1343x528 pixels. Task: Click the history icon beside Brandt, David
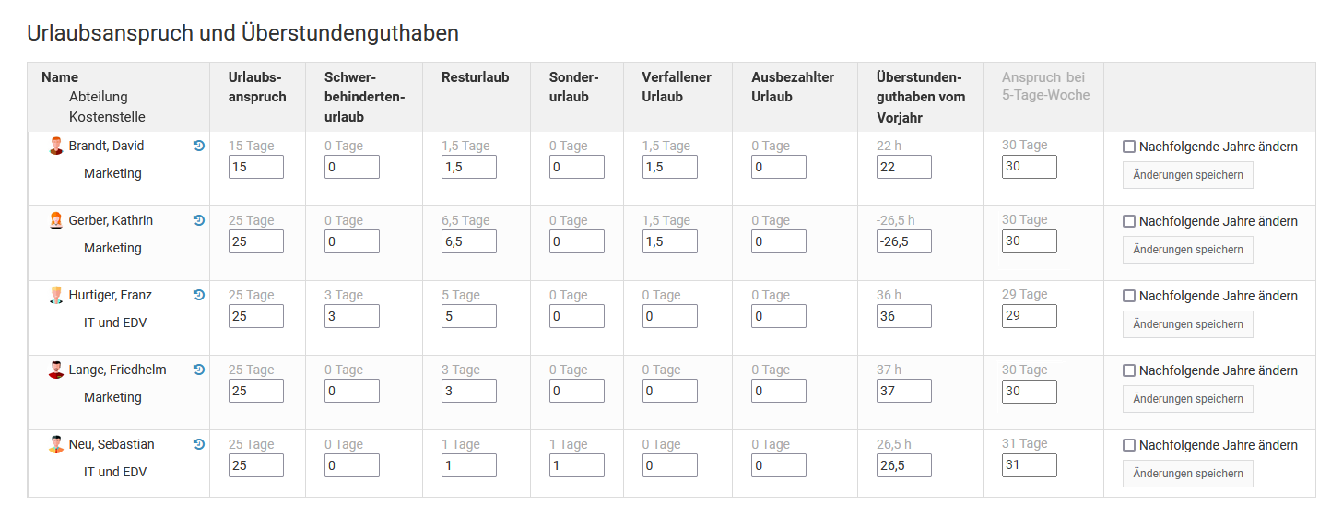click(199, 146)
